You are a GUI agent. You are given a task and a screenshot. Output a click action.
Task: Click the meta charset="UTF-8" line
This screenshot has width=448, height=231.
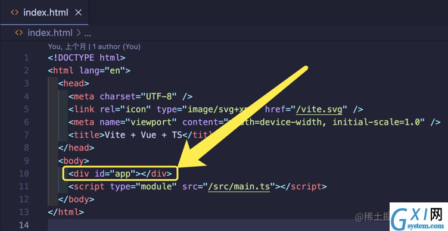click(x=130, y=96)
